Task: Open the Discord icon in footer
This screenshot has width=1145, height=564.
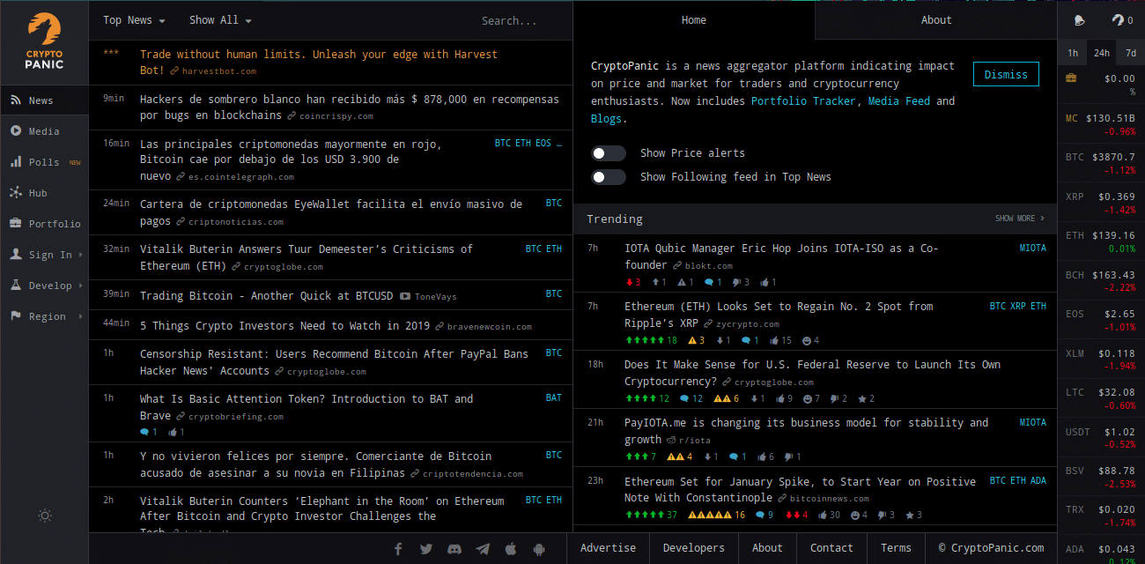Action: tap(454, 548)
